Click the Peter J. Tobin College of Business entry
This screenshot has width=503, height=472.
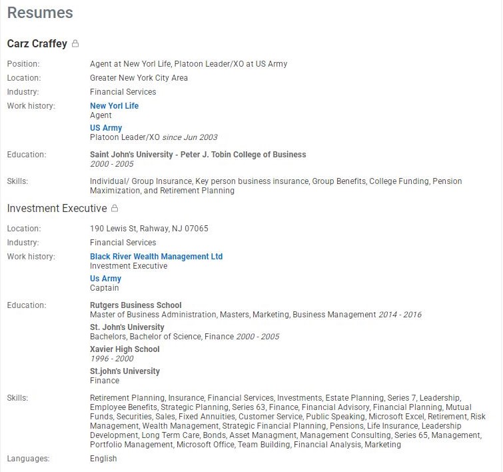pos(198,155)
